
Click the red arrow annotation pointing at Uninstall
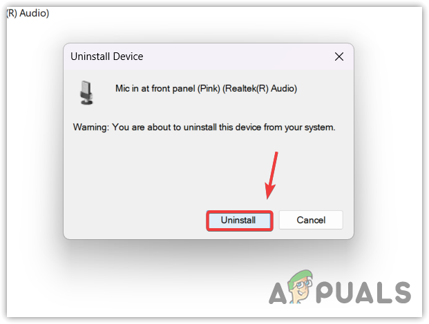click(271, 175)
